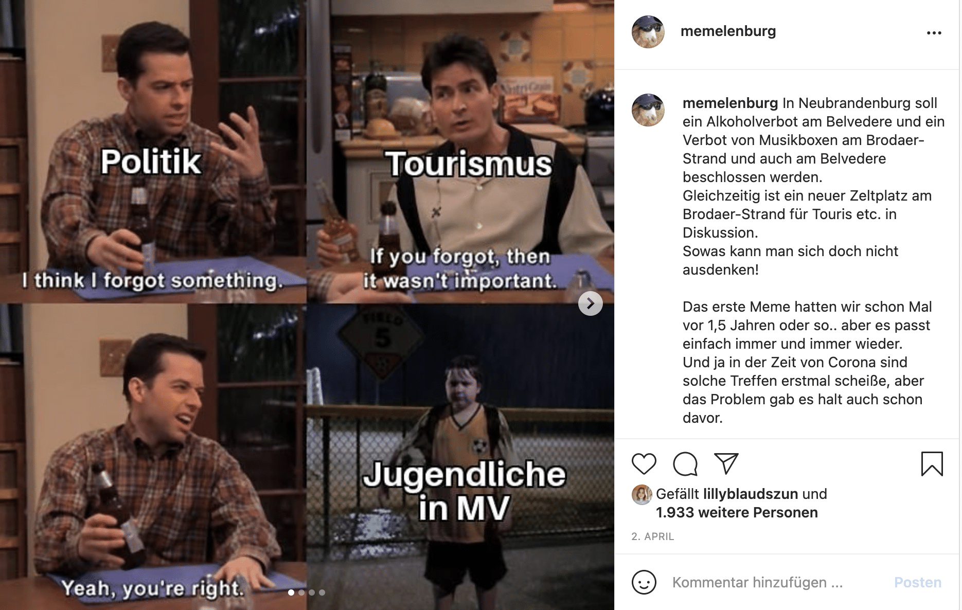
Task: Select the first carousel dot indicator
Action: 291,593
